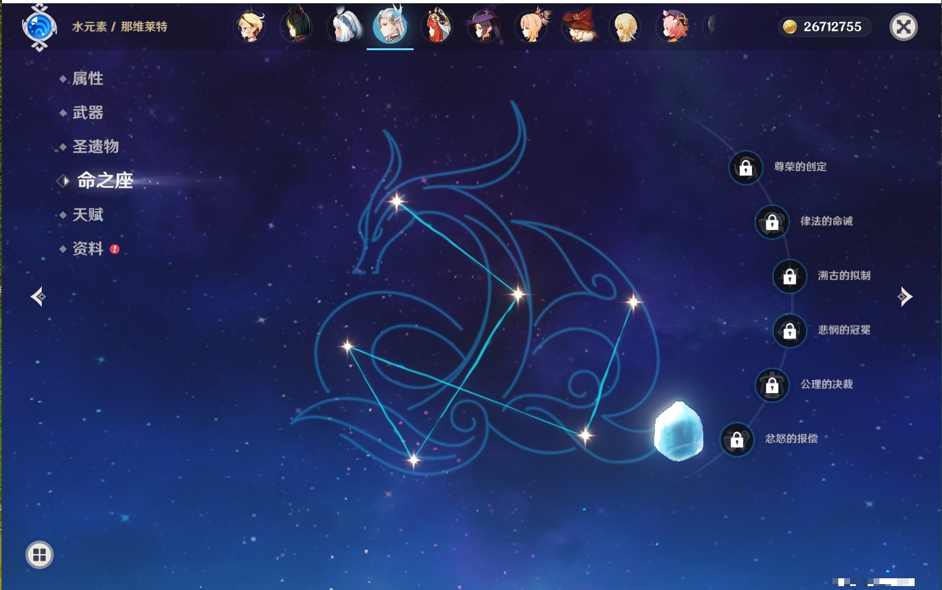Switch to the green-haired masked character avatar
The width and height of the screenshot is (942, 590).
[x=297, y=27]
